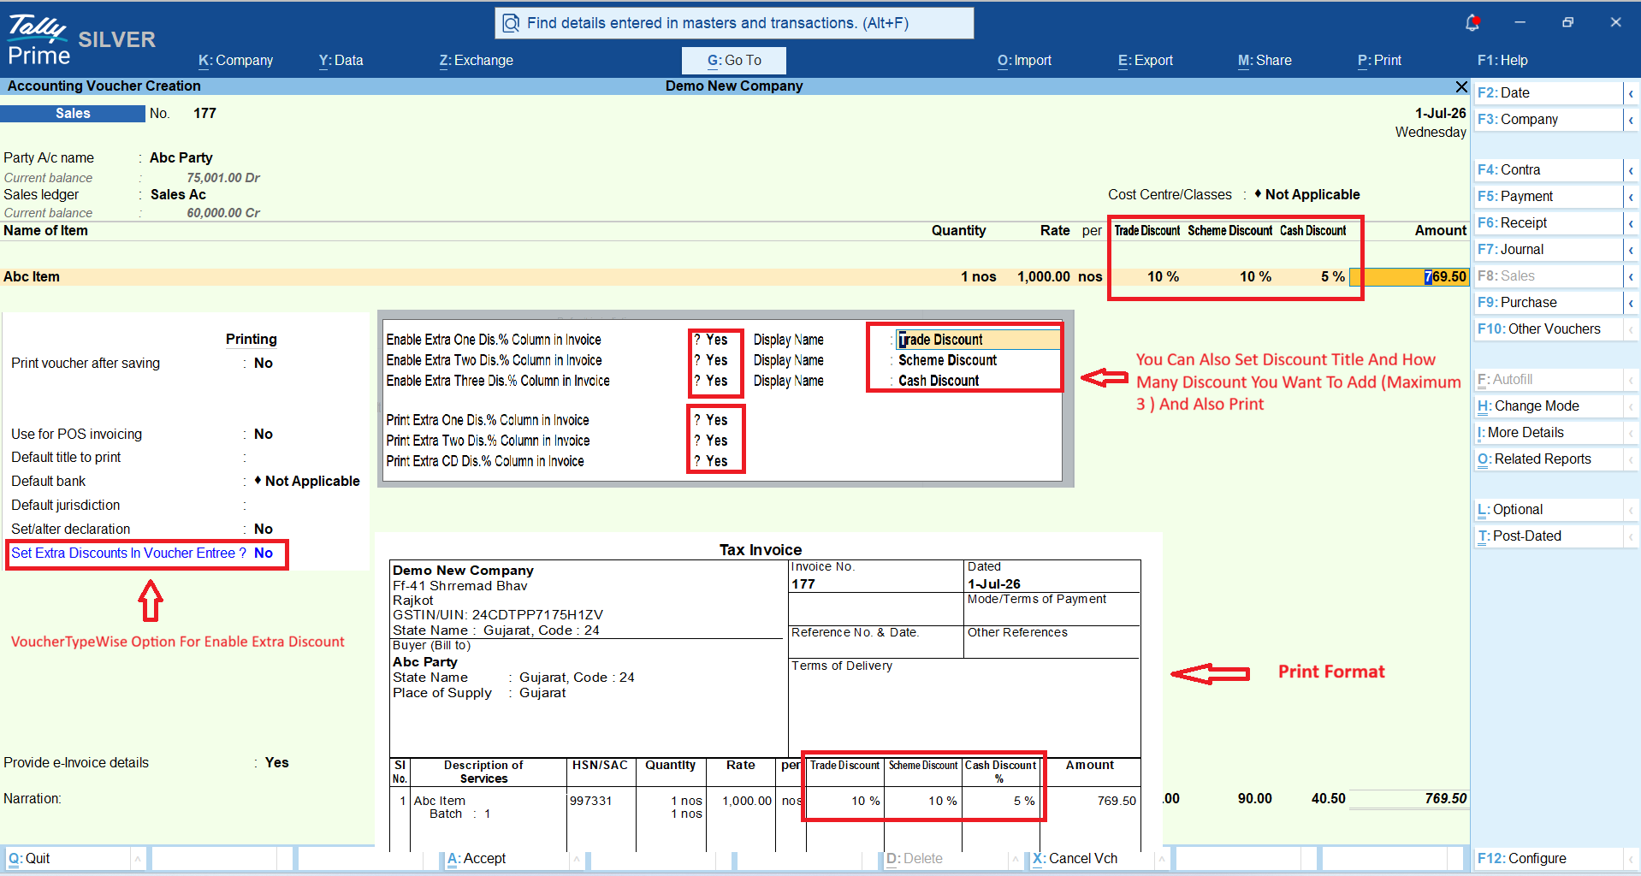
Task: Mark voucher as T: Post-Dated
Action: tap(1548, 536)
